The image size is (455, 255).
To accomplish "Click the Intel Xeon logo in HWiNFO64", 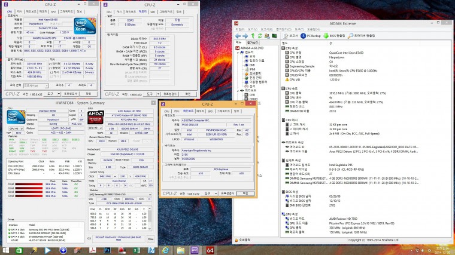I will [16, 117].
